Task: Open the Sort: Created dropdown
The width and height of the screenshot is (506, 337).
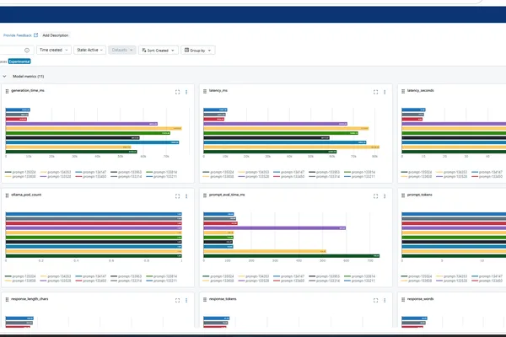Action: point(159,51)
